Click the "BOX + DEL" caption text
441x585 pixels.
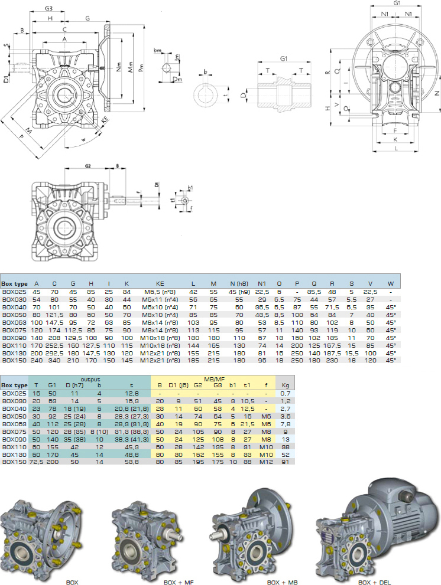pos(372,581)
